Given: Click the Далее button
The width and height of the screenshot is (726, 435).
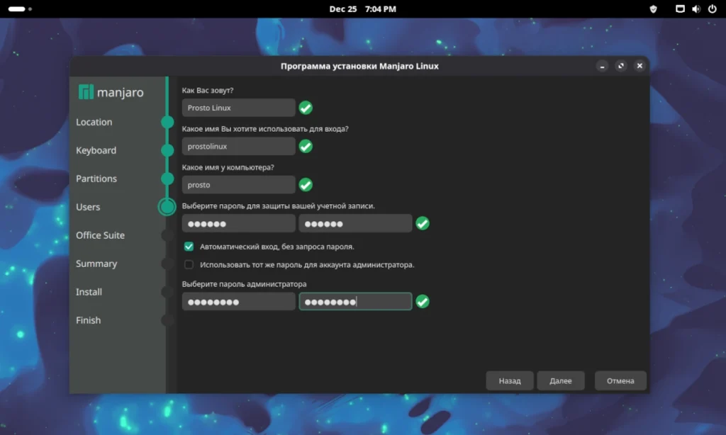Looking at the screenshot, I should 561,381.
